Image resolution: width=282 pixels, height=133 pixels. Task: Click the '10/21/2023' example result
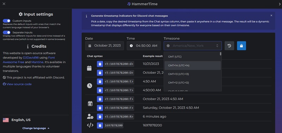coord(151,64)
